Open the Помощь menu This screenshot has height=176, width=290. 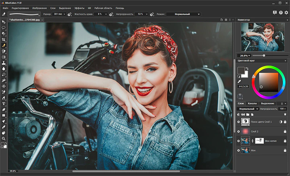[x=120, y=8]
